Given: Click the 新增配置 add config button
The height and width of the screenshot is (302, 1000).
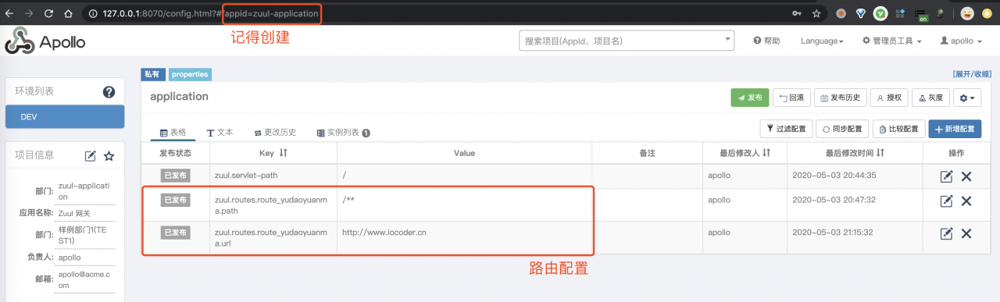Looking at the screenshot, I should coord(955,129).
